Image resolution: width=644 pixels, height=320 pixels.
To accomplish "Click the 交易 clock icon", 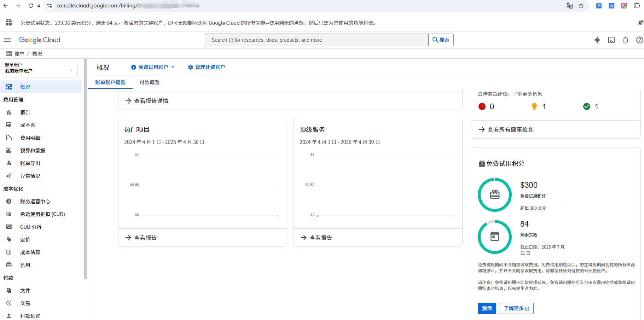I will [x=9, y=303].
